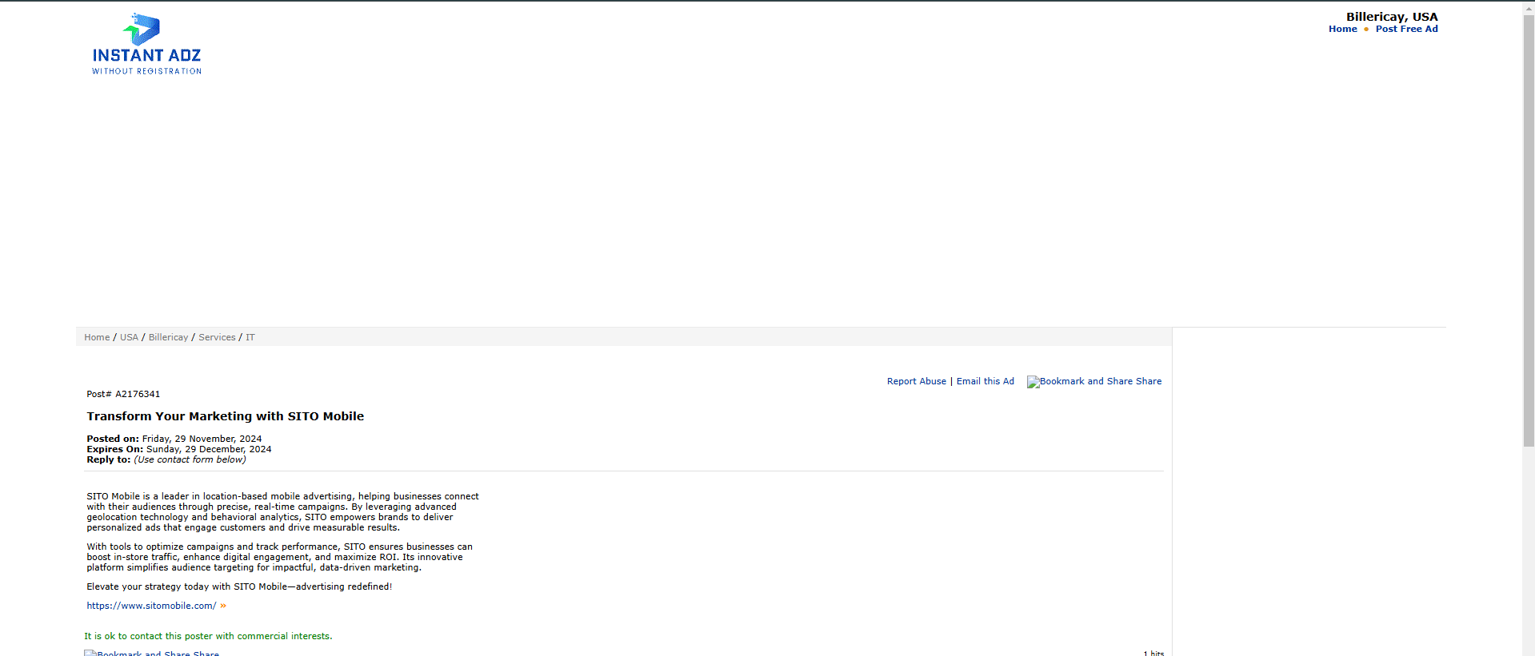
Task: Go to Home in the breadcrumb trail
Action: pos(97,337)
